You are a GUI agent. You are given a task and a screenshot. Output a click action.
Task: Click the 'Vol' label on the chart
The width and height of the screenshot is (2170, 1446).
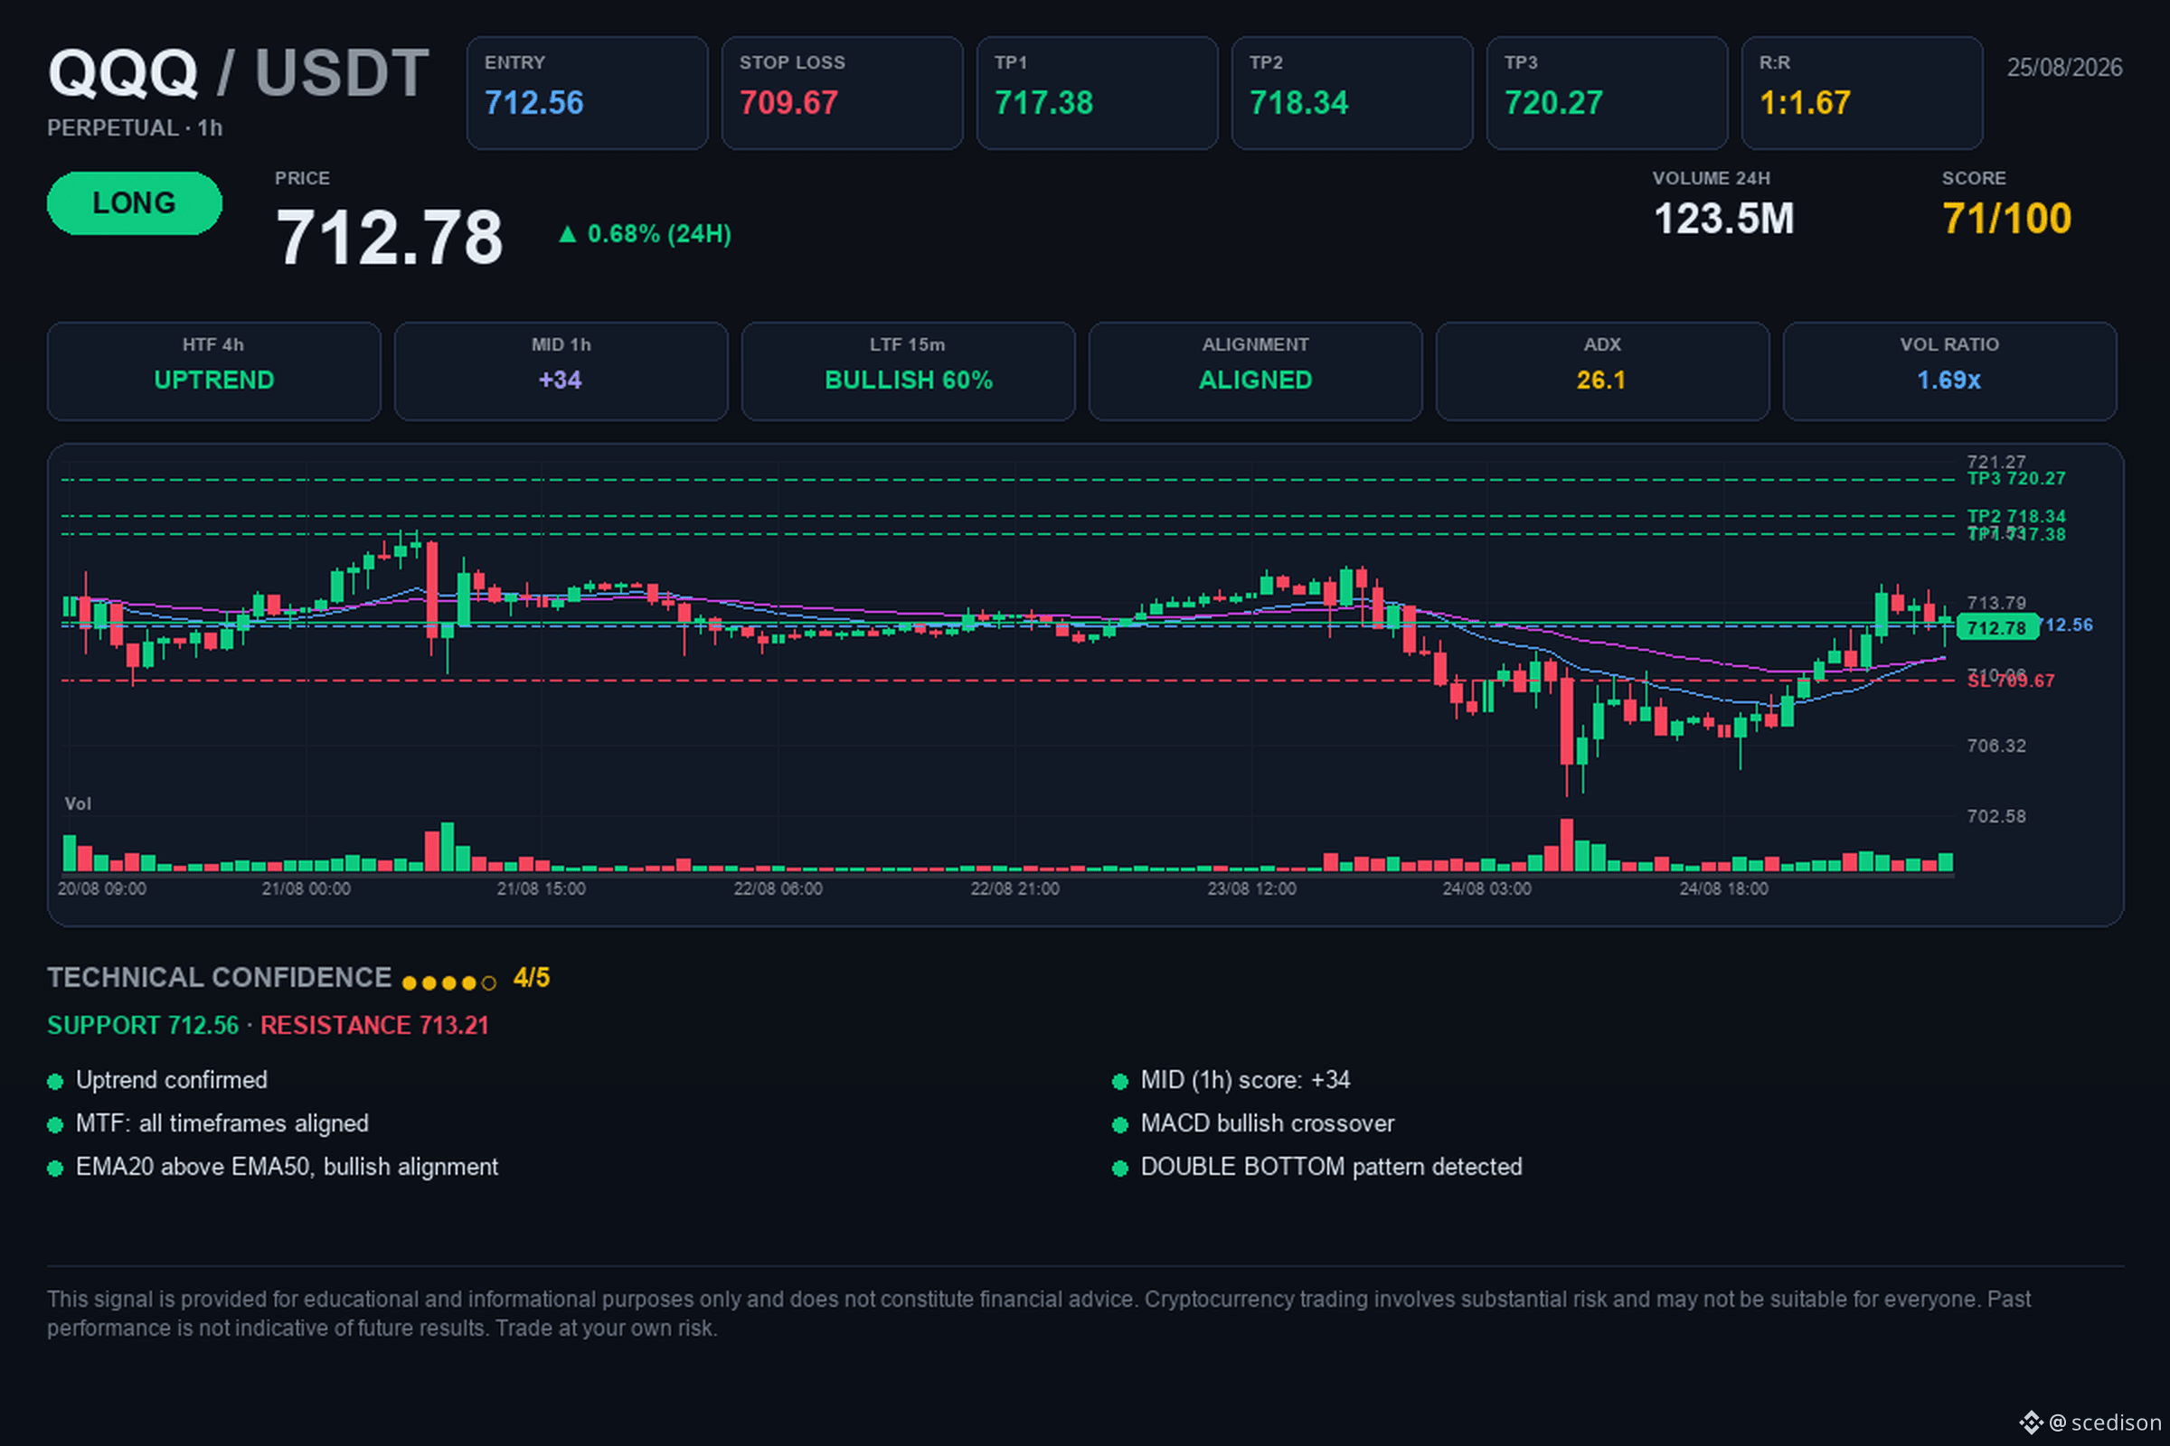(x=78, y=804)
